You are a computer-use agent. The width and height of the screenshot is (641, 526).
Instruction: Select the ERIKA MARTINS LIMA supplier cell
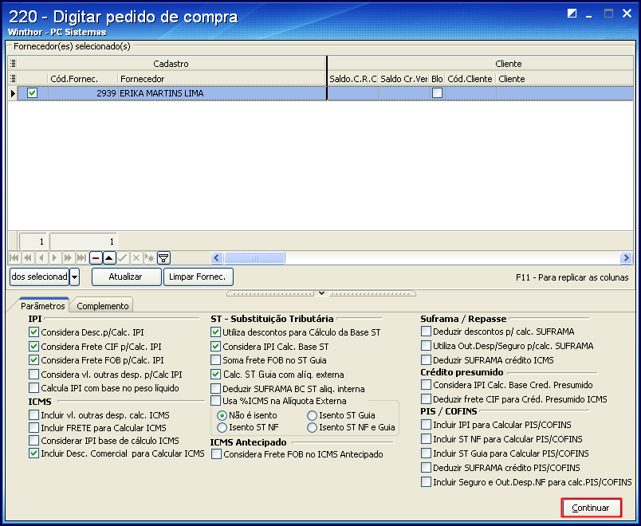tap(222, 93)
